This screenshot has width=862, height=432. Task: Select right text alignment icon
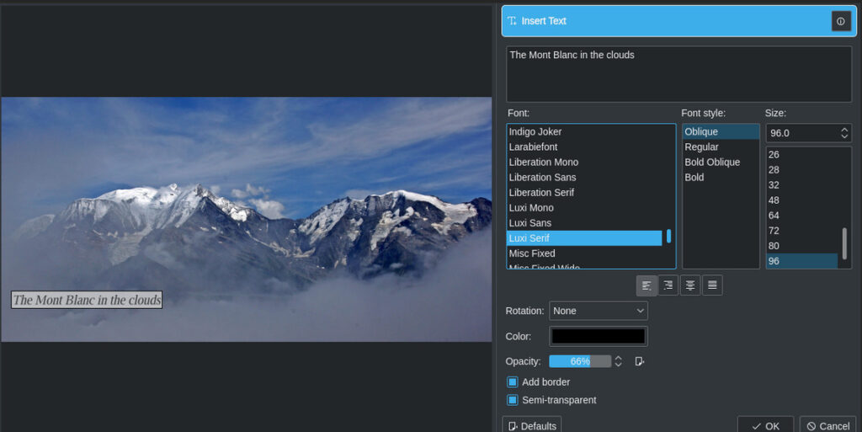pyautogui.click(x=668, y=285)
